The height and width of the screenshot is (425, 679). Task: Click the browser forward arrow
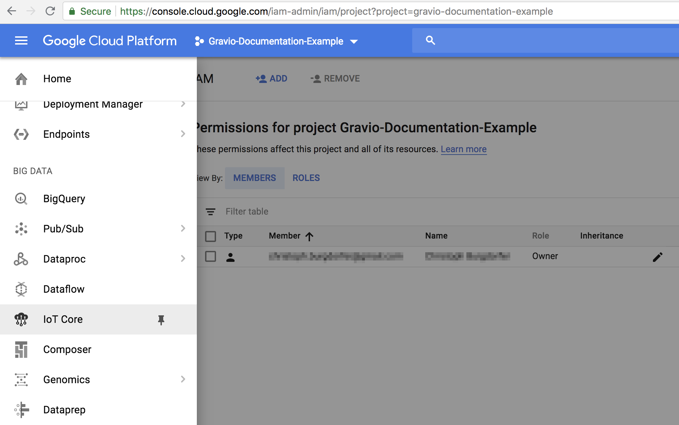pyautogui.click(x=31, y=11)
